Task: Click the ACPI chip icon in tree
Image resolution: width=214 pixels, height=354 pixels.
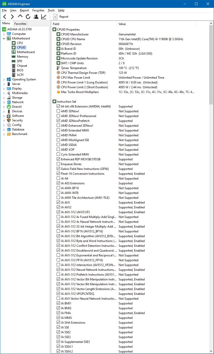Action: 14,75
